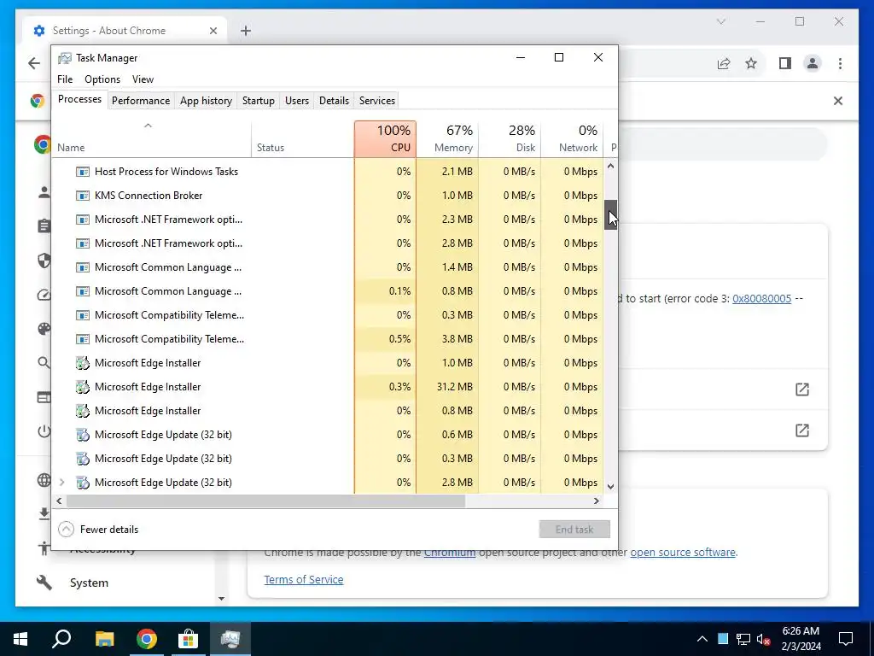874x656 pixels.
Task: Select the Microsoft Compatibility Teleme... row using 3.8 MB
Action: pos(329,339)
